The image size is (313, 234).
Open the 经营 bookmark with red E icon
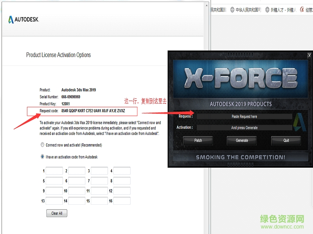point(307,10)
